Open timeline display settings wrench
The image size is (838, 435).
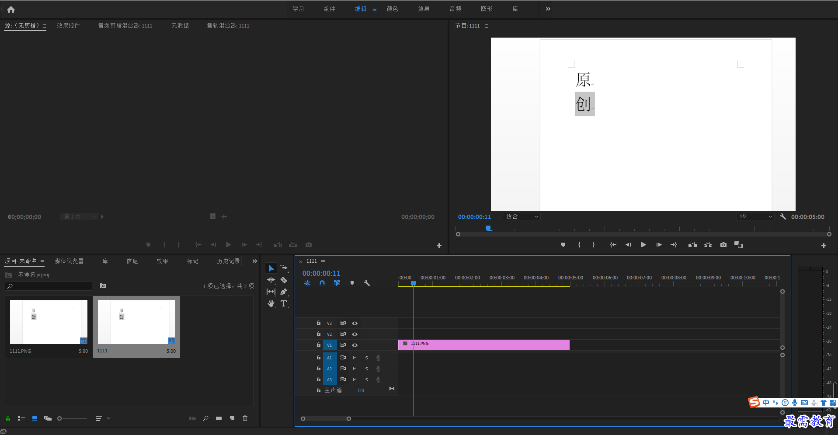point(367,283)
